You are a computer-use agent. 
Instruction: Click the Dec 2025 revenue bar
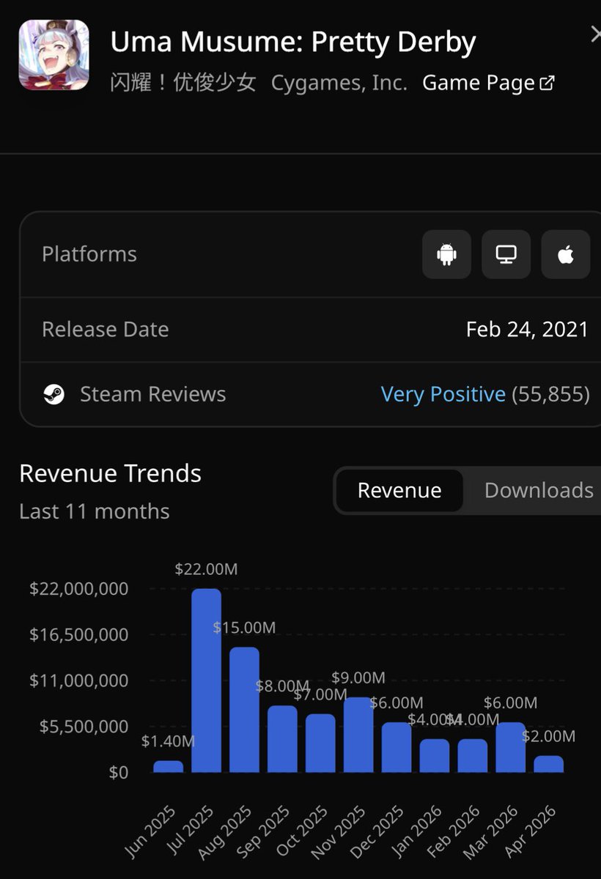[397, 747]
